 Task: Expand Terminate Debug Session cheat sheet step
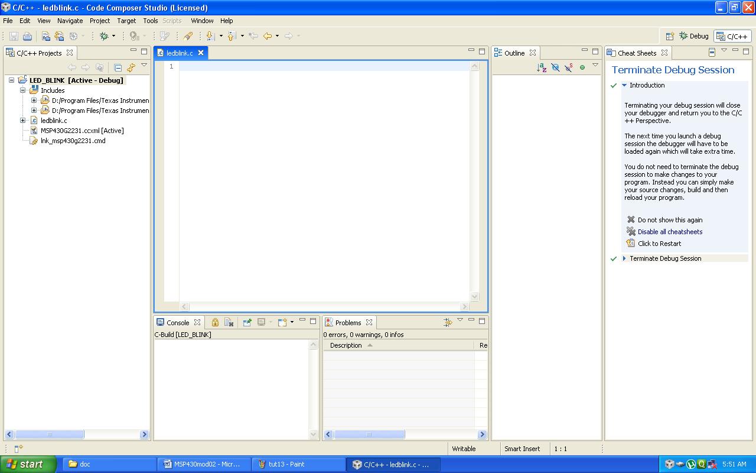[x=624, y=258]
